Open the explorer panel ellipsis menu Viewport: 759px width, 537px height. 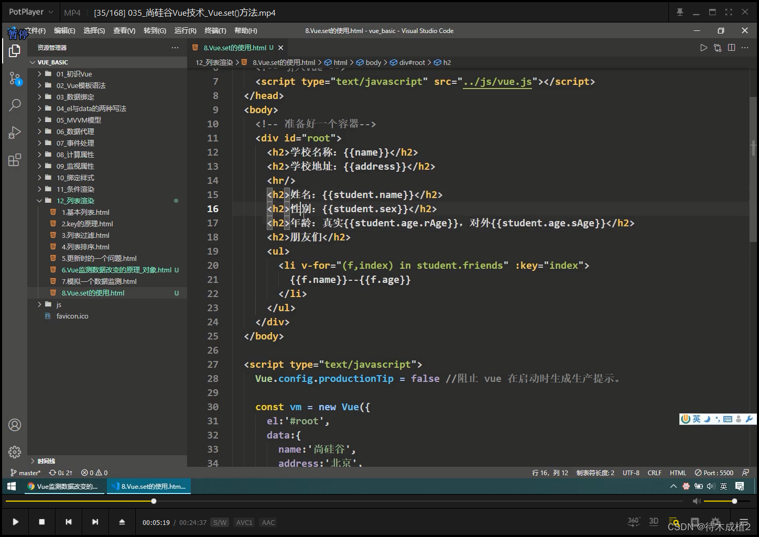[175, 48]
